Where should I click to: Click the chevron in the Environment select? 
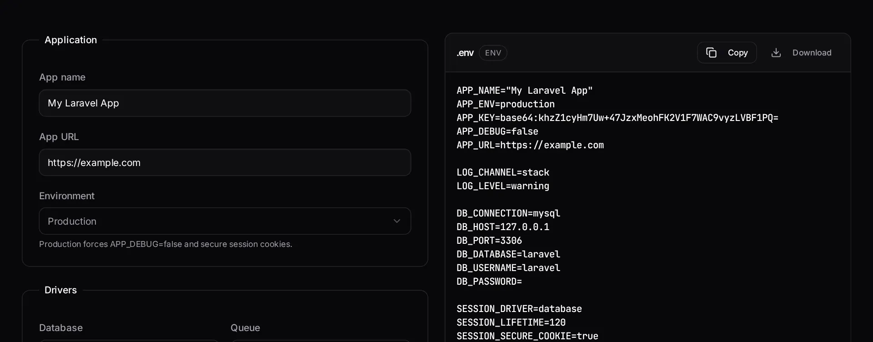point(397,221)
